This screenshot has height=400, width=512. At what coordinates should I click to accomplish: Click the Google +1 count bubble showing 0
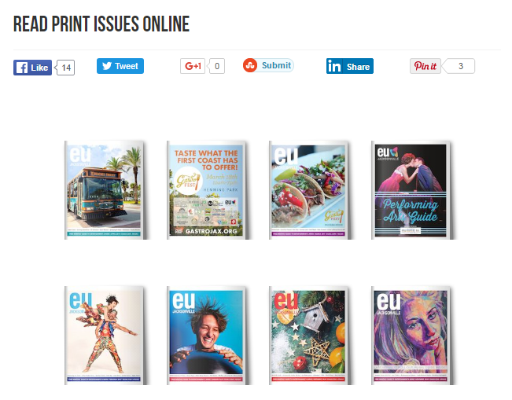tap(217, 66)
